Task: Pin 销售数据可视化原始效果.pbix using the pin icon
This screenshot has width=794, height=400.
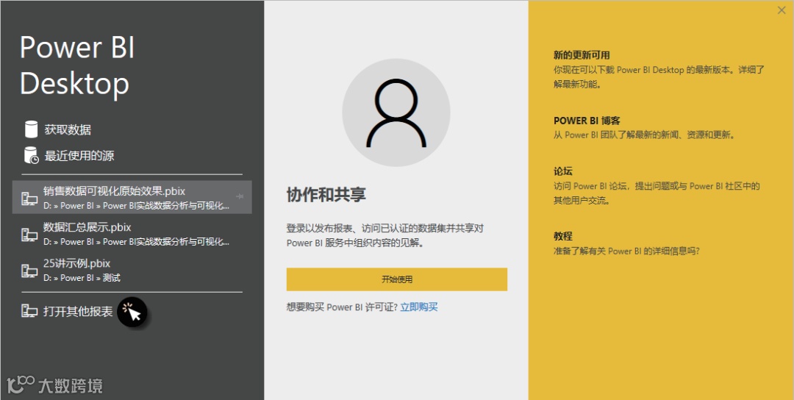Action: coord(240,196)
